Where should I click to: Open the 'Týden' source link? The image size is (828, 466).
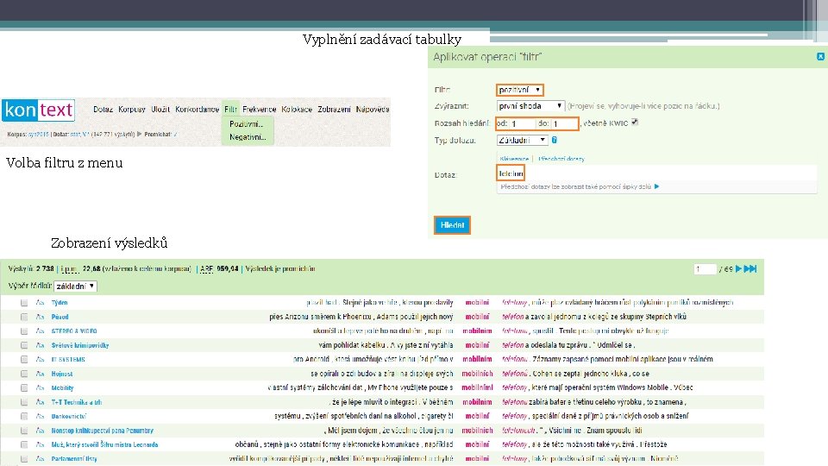(60, 303)
